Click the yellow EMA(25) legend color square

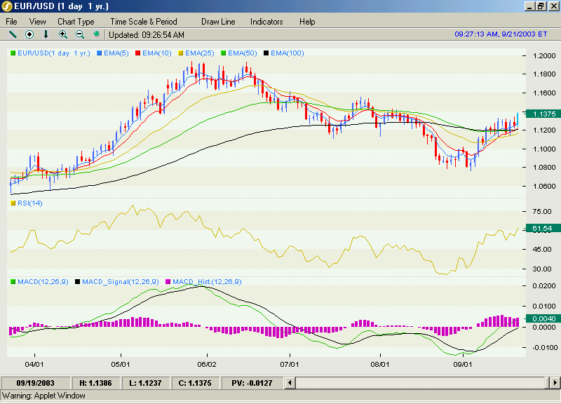181,53
